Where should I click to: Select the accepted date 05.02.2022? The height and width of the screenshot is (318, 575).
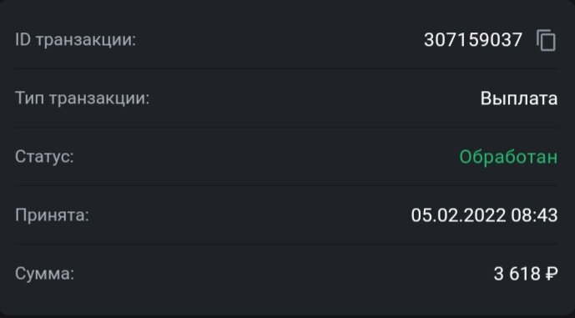pyautogui.click(x=458, y=215)
